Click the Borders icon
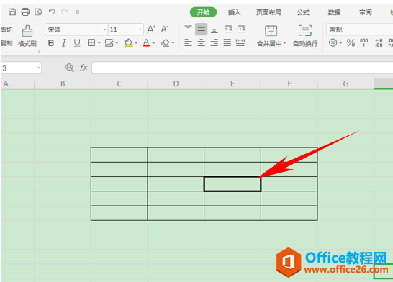 91,43
